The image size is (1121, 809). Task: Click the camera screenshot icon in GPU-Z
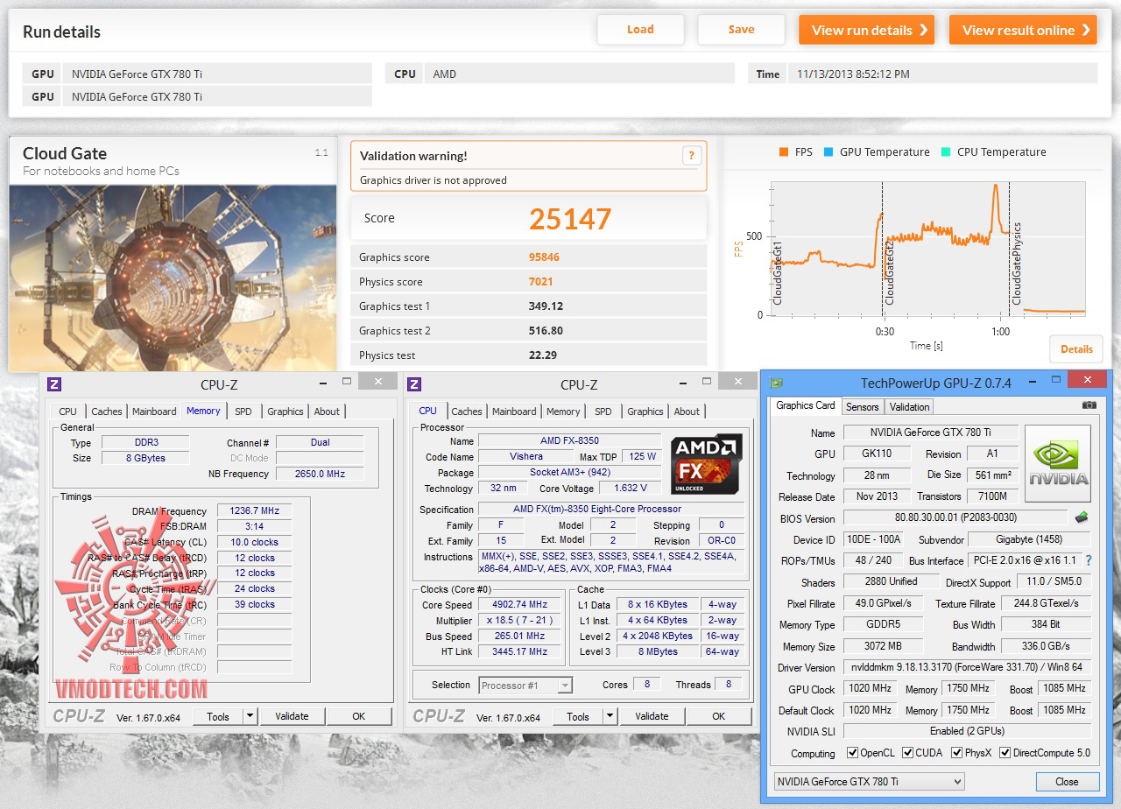(1089, 405)
